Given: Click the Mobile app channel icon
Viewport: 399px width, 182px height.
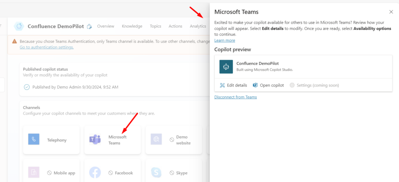Looking at the screenshot, I should click(34, 173).
